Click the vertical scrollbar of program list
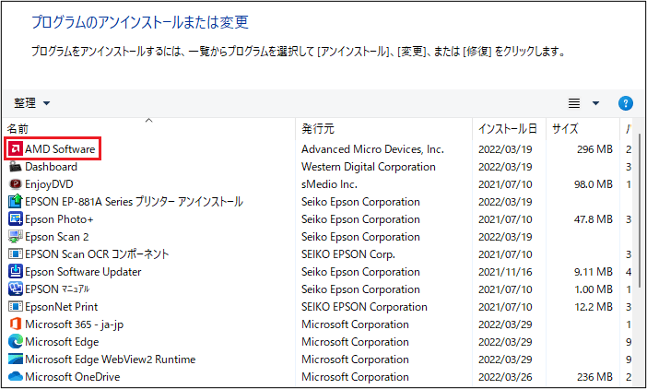The image size is (647, 389). [641, 210]
